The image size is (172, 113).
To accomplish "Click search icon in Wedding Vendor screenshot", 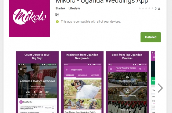I will [140, 69].
